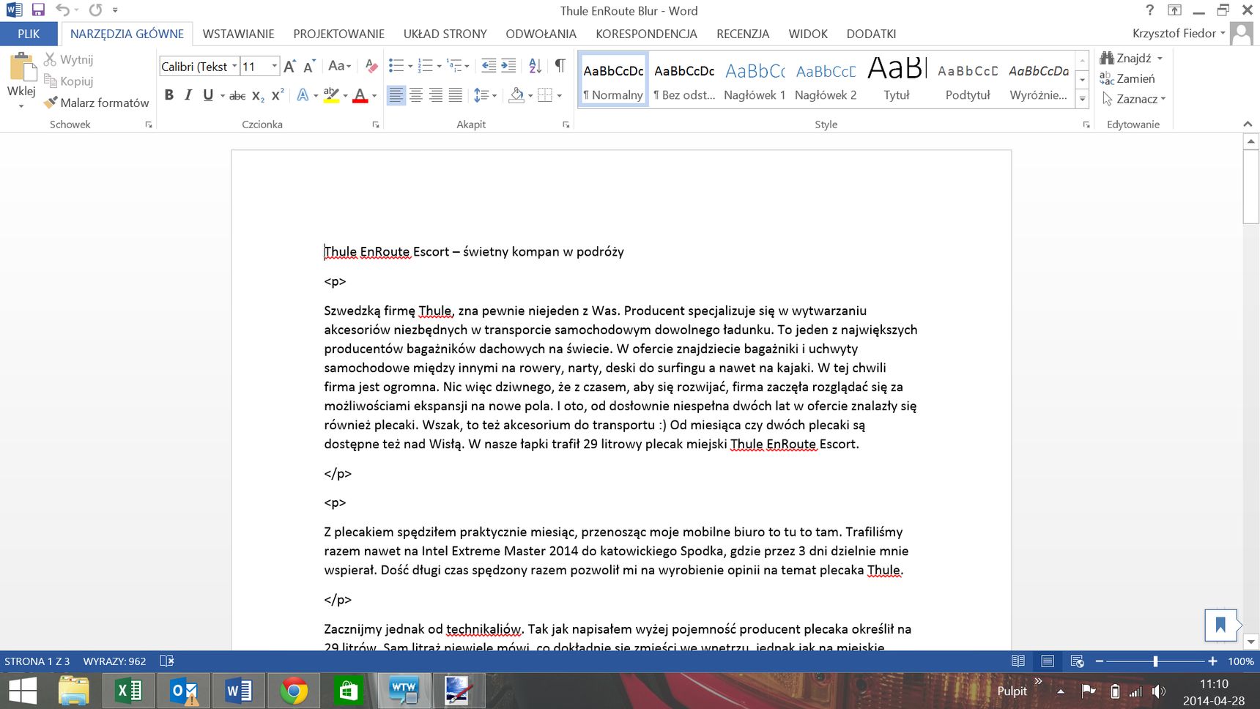Apply subscript formatting

[x=258, y=95]
